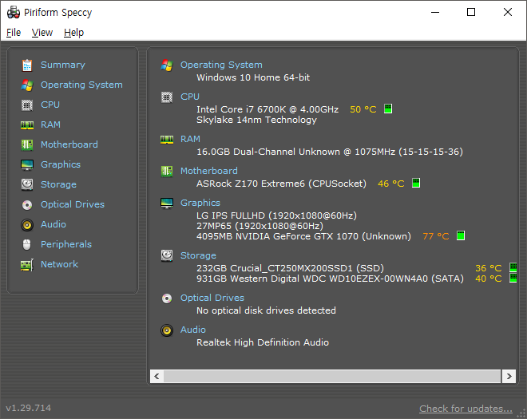527x419 pixels.
Task: Open the View menu
Action: 42,33
